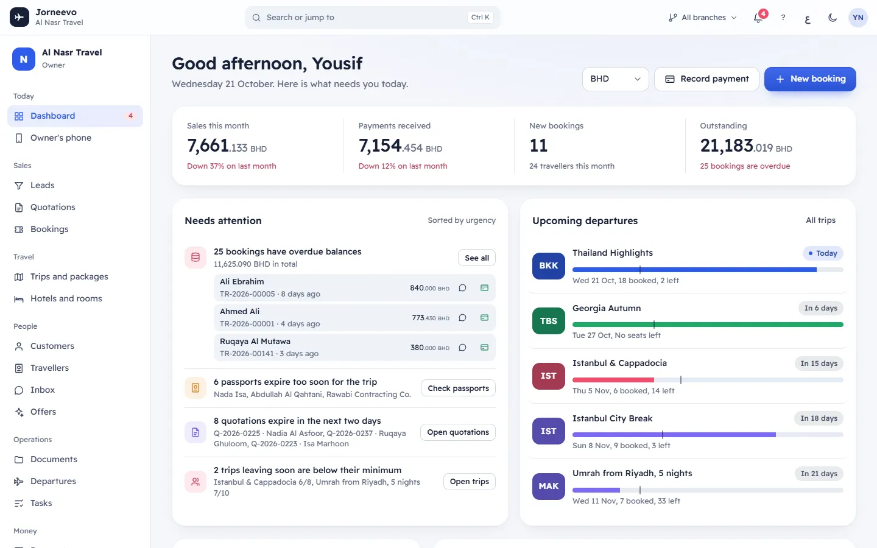This screenshot has width=877, height=548.
Task: Open Quotations in the sidebar
Action: coord(75,208)
